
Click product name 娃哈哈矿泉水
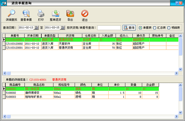[39, 97]
